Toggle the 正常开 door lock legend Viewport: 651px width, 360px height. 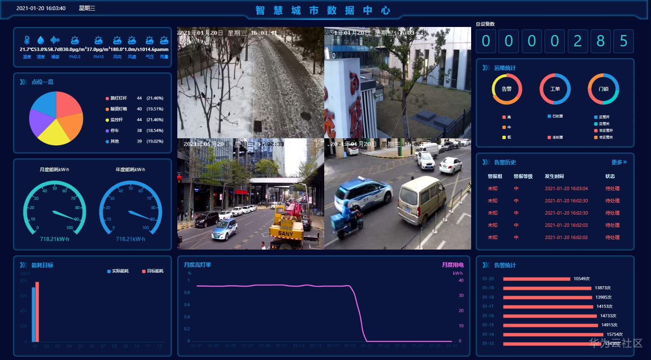coord(602,117)
